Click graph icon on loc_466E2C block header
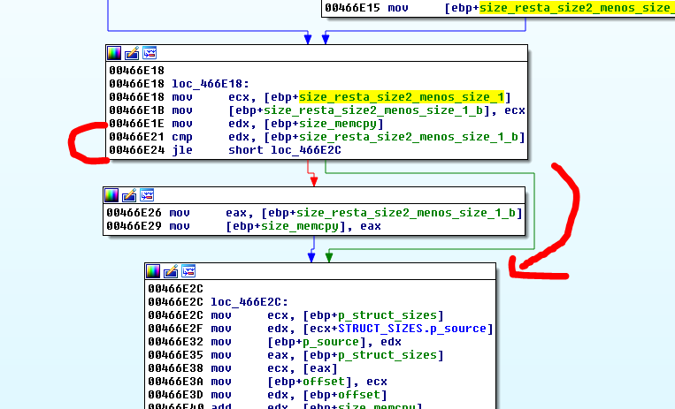 click(x=188, y=270)
